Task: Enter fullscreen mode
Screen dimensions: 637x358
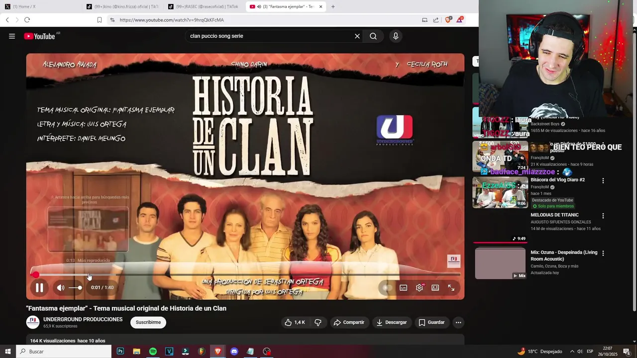Action: pos(451,287)
